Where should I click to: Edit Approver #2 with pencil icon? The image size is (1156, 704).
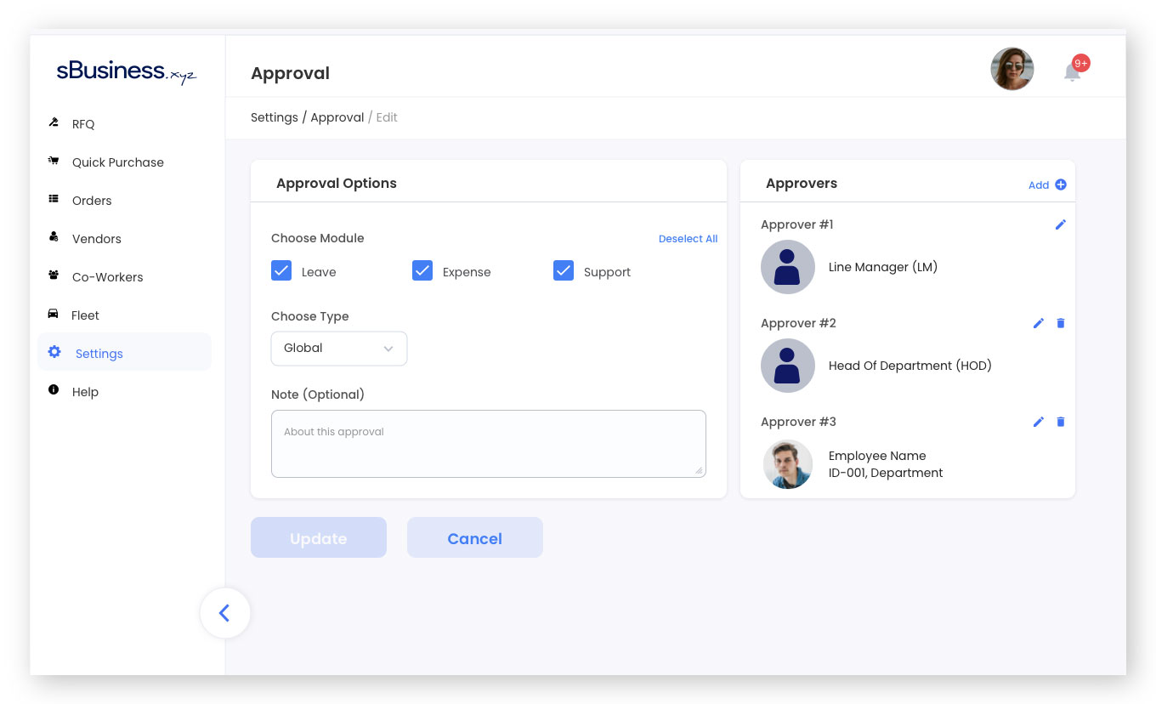point(1038,323)
